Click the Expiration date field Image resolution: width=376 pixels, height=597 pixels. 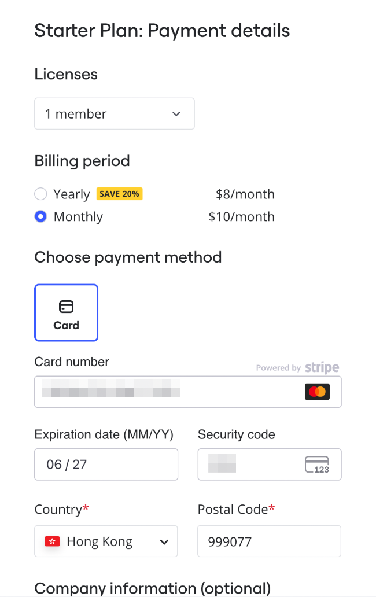point(106,465)
